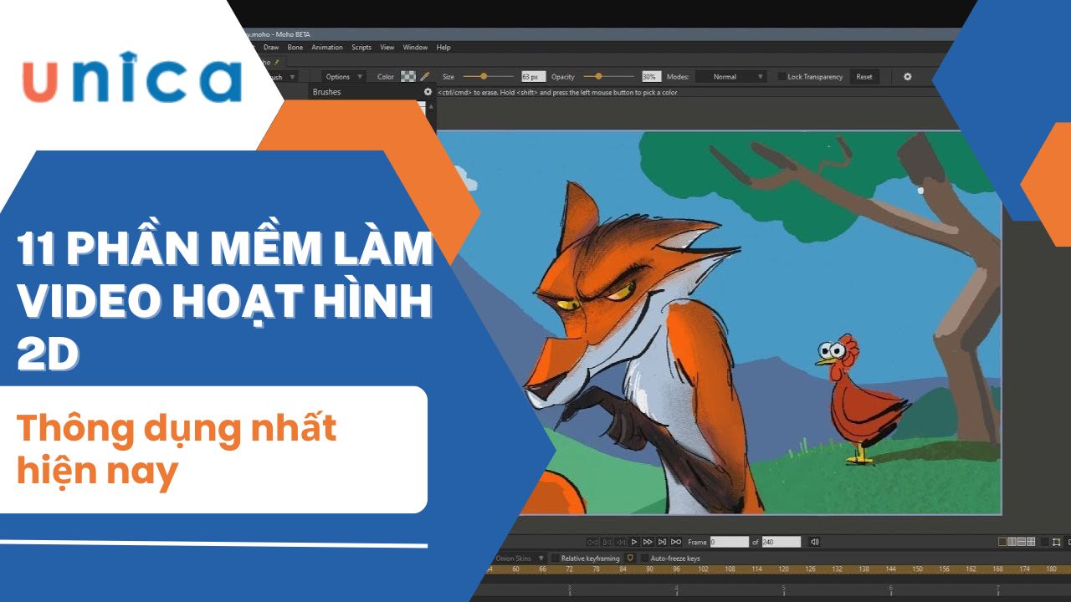This screenshot has height=602, width=1071.
Task: Click the ctrl/cmd erase hint text
Action: (x=557, y=93)
